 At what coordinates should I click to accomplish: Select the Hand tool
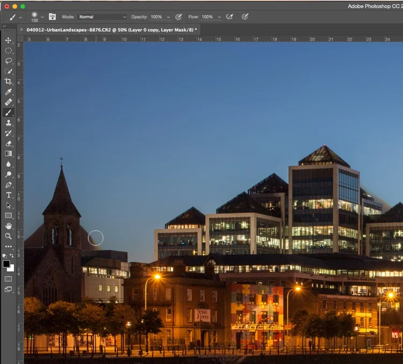pyautogui.click(x=8, y=226)
